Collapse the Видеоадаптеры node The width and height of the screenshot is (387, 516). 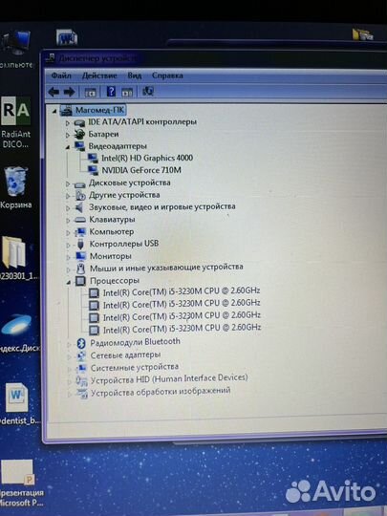[68, 147]
